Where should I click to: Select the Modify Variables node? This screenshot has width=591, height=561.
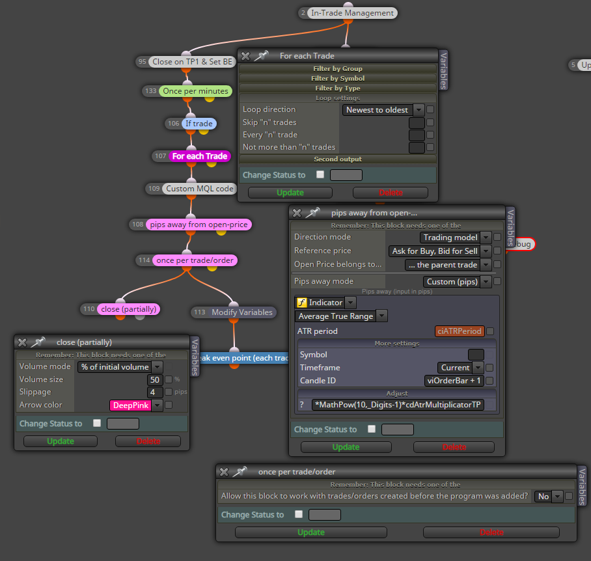(x=242, y=312)
